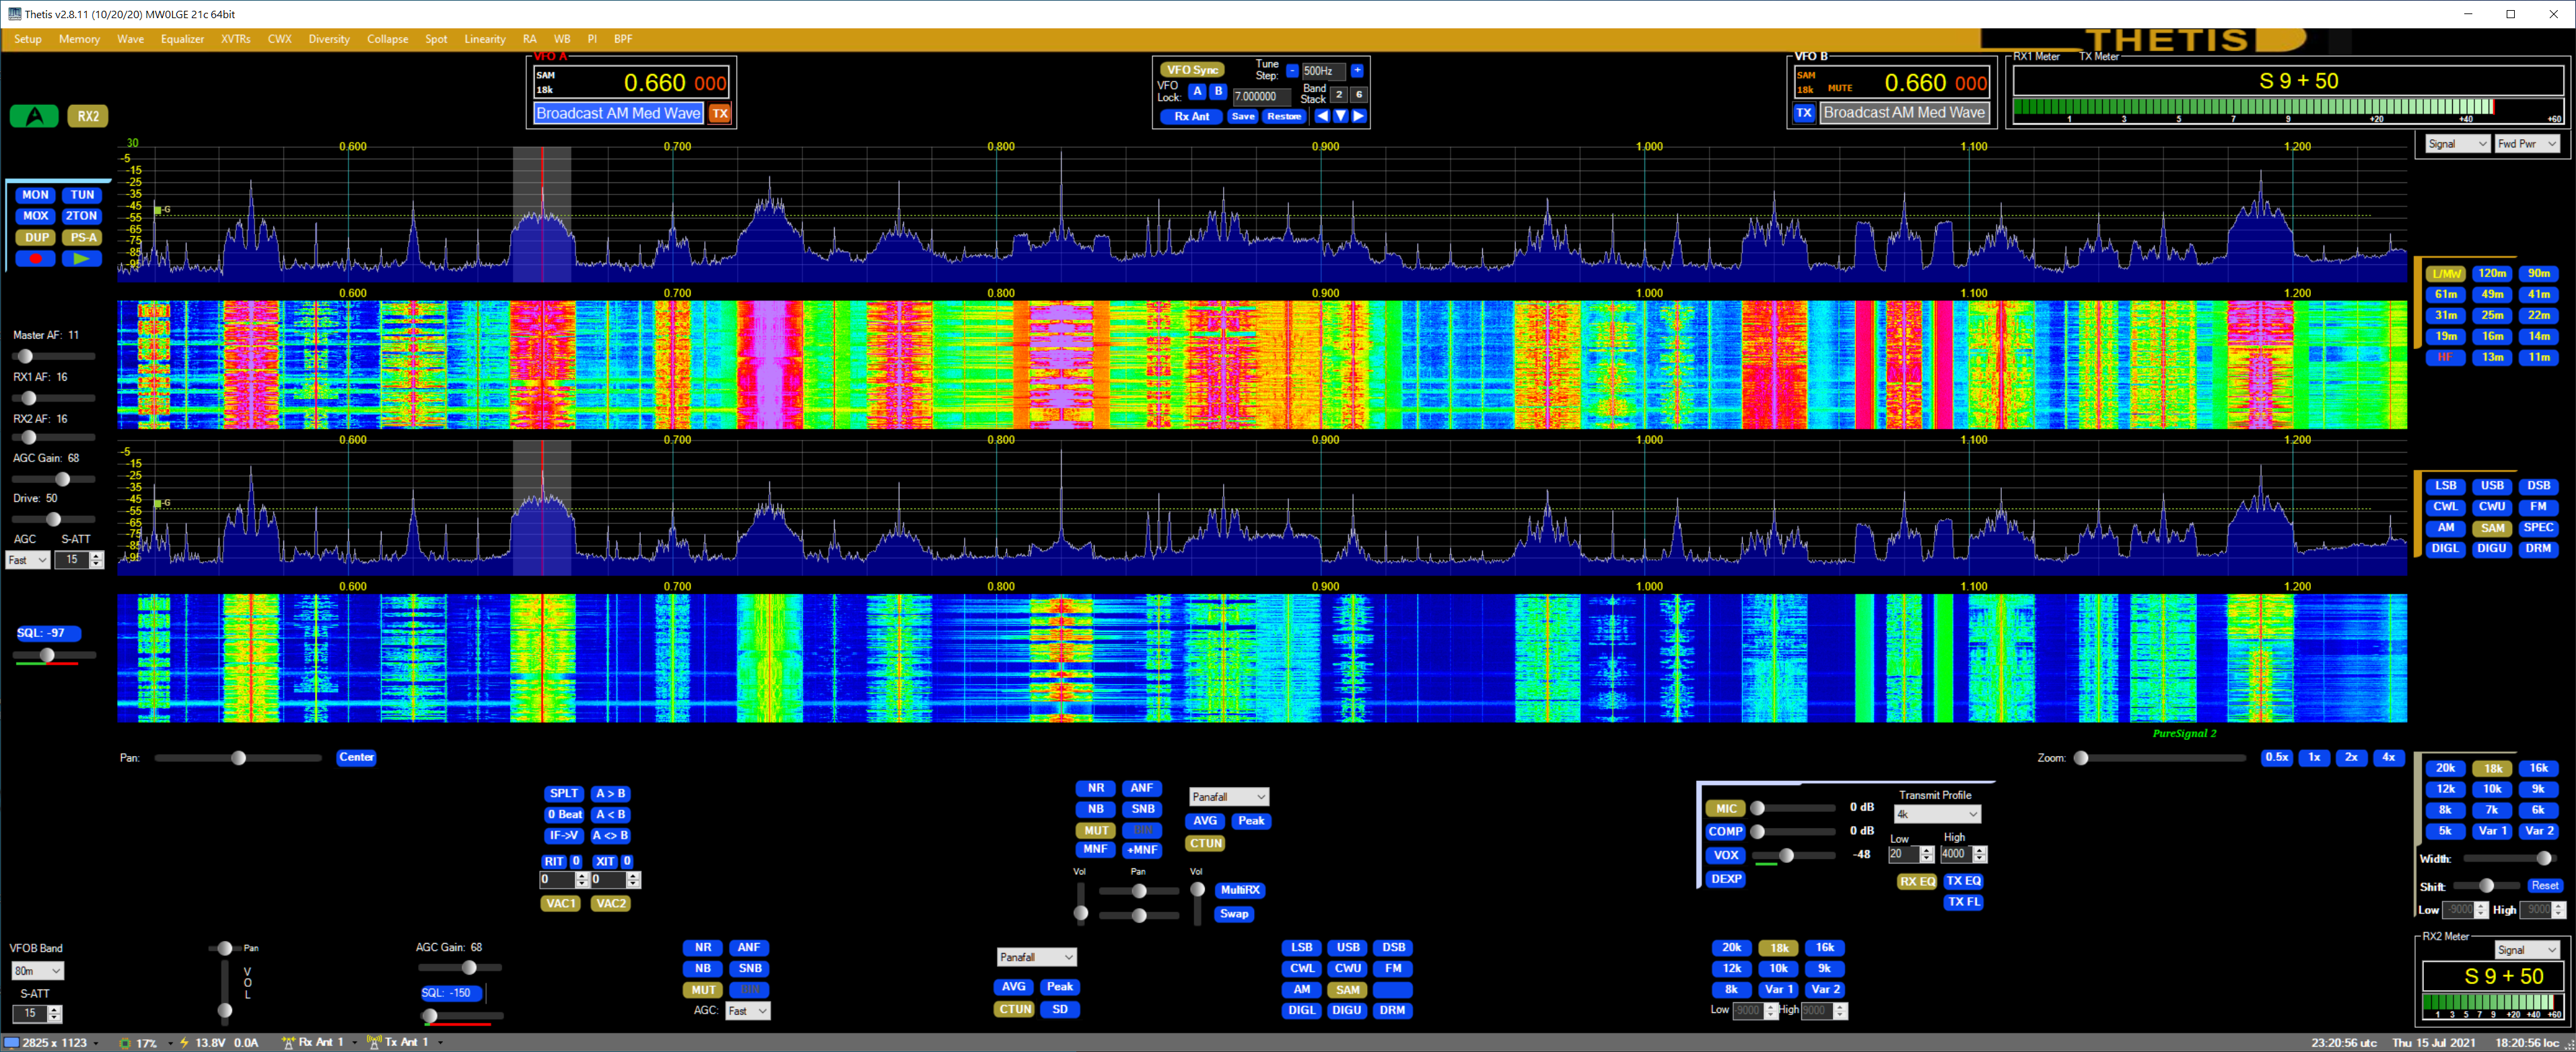Toggle the RX2 receiver button
Viewport: 2576px width, 1052px height.
(x=88, y=116)
